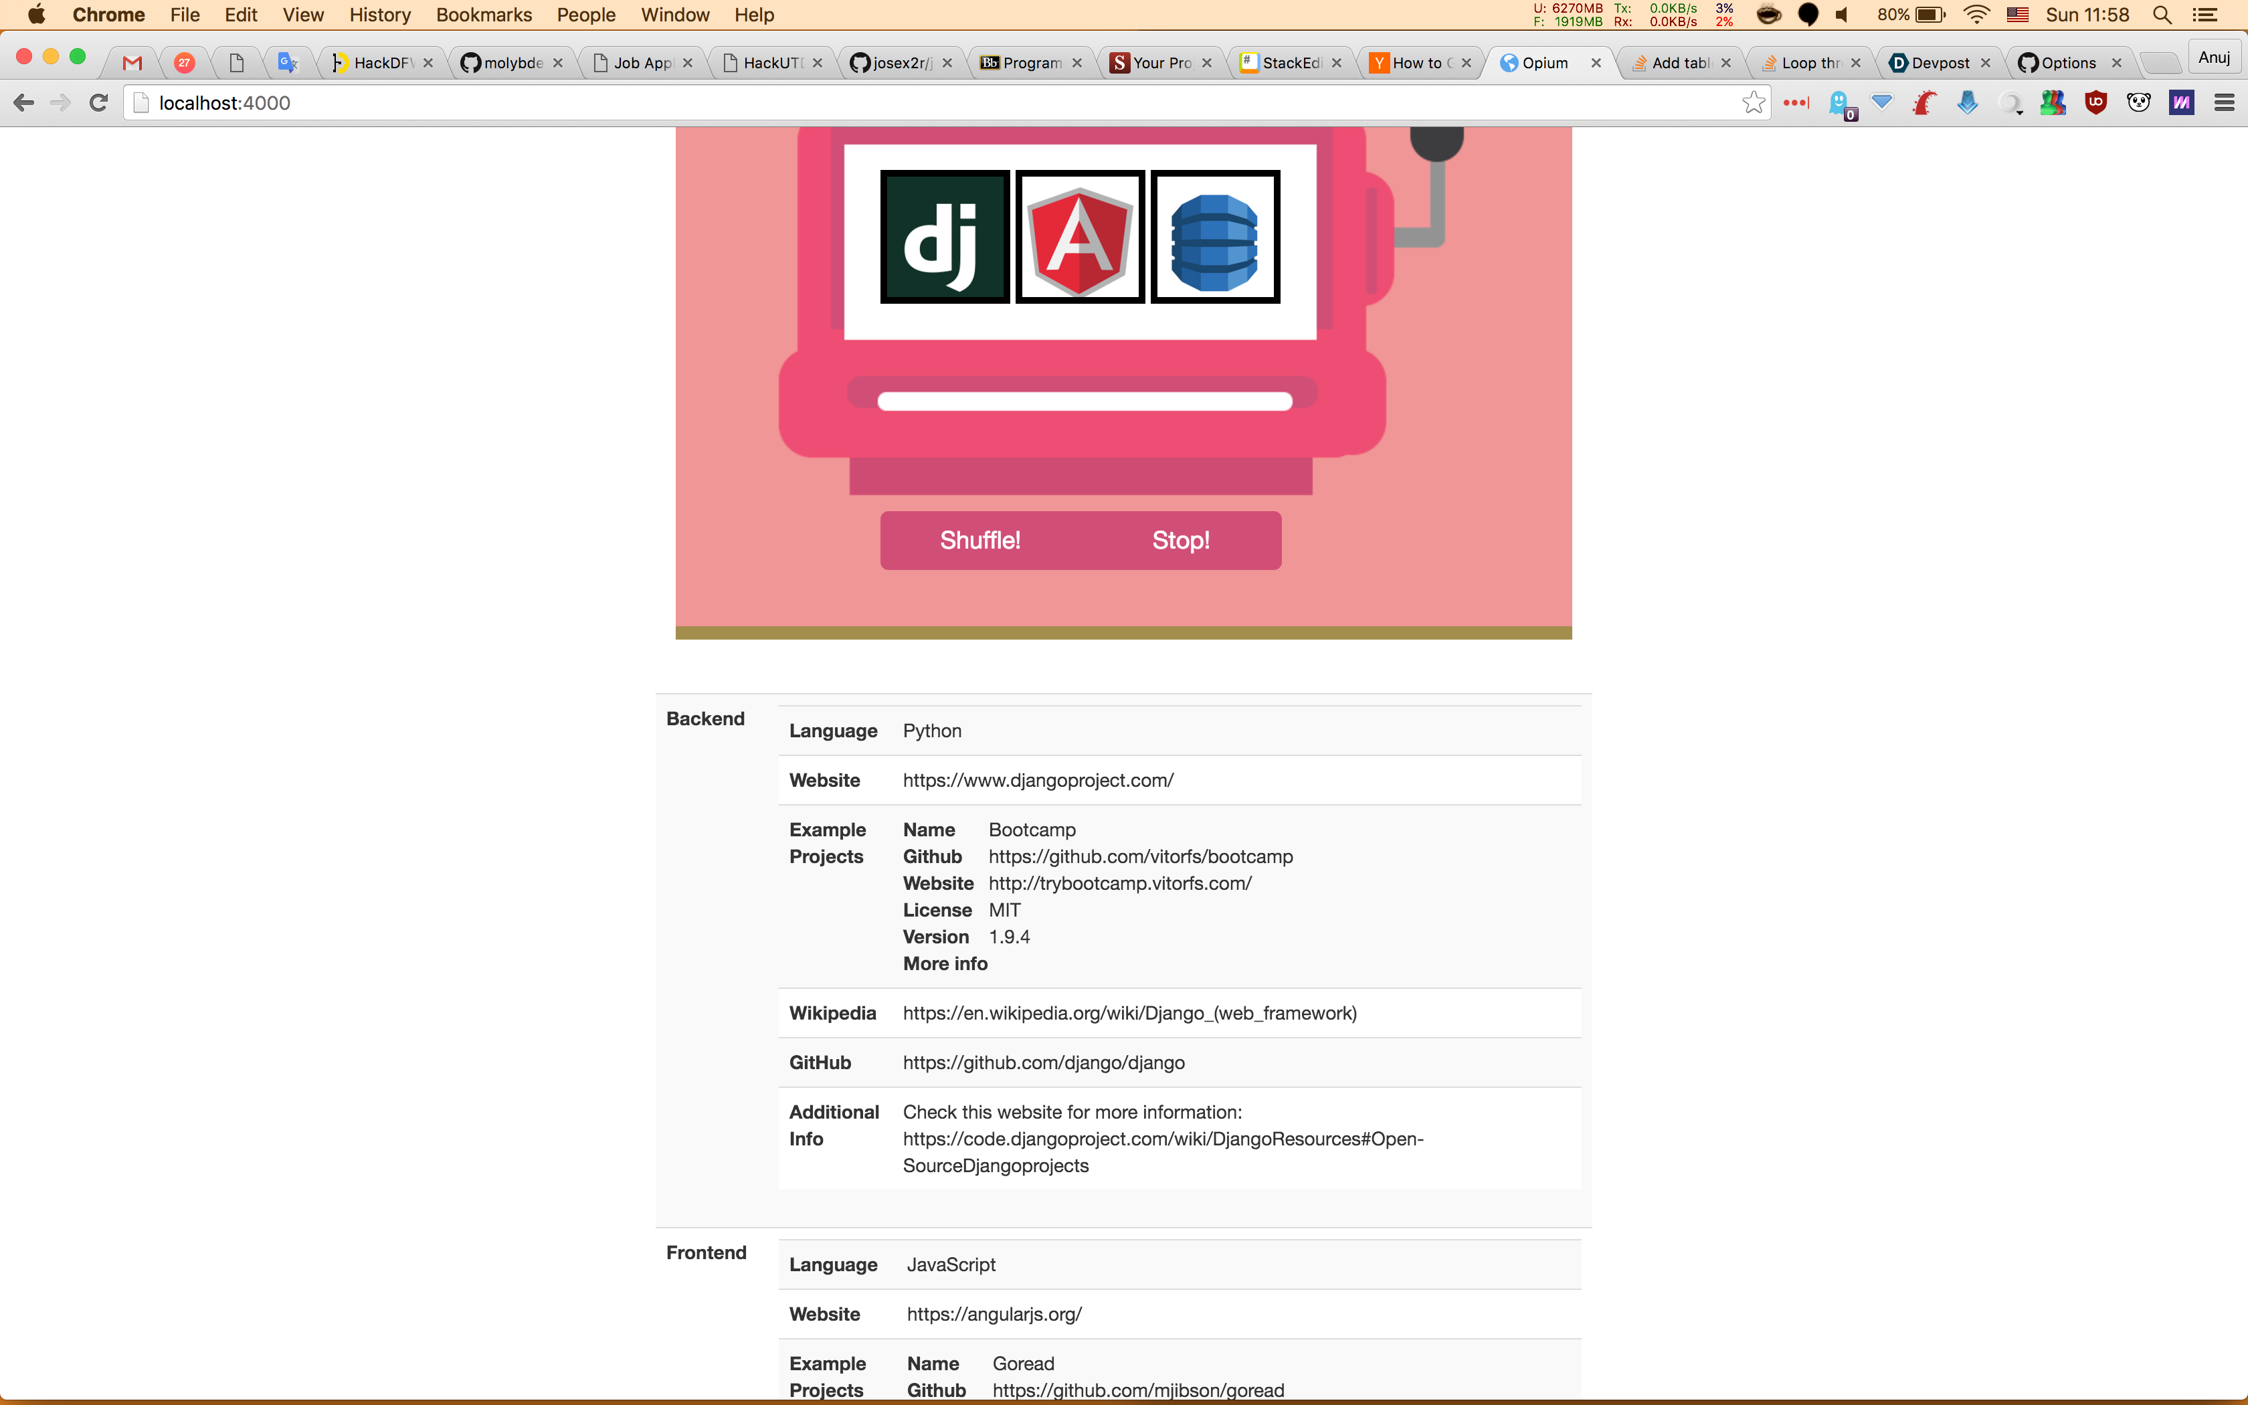Open the uBlock Origin extension icon
The width and height of the screenshot is (2248, 1405).
tap(2095, 103)
